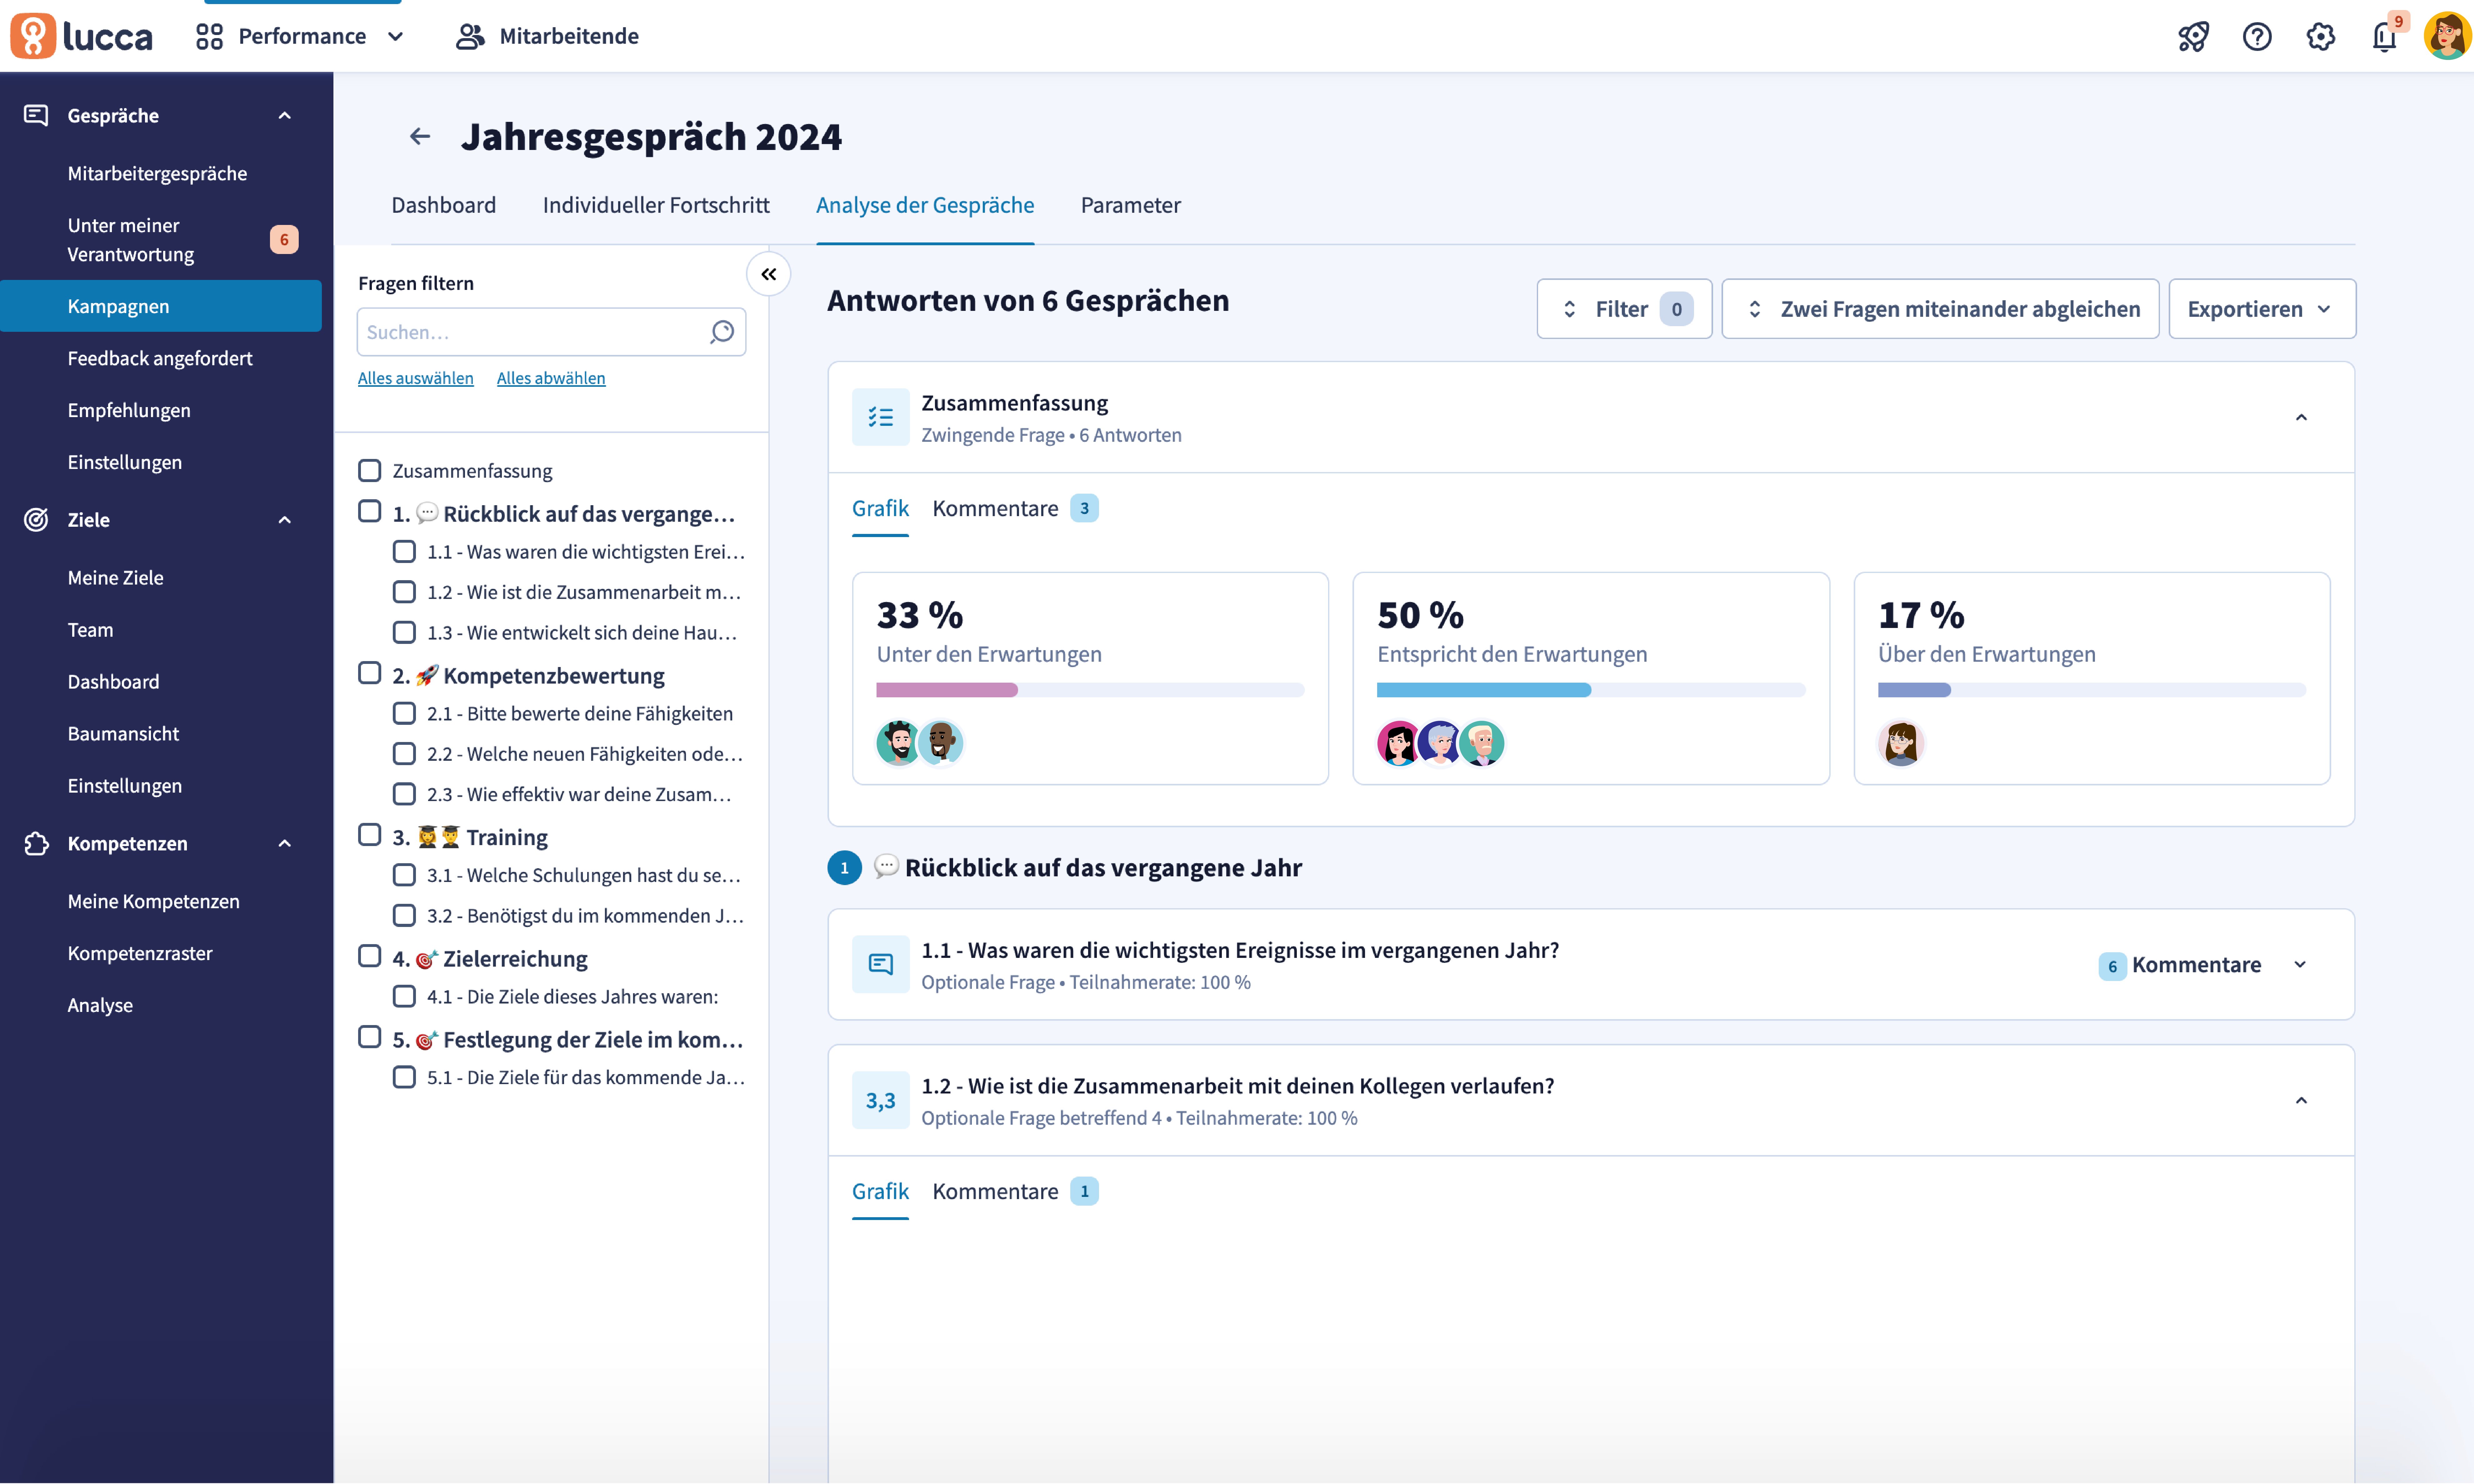Collapse the Ziele sidebar section
Screen dimensions: 2474x1484
pos(285,520)
